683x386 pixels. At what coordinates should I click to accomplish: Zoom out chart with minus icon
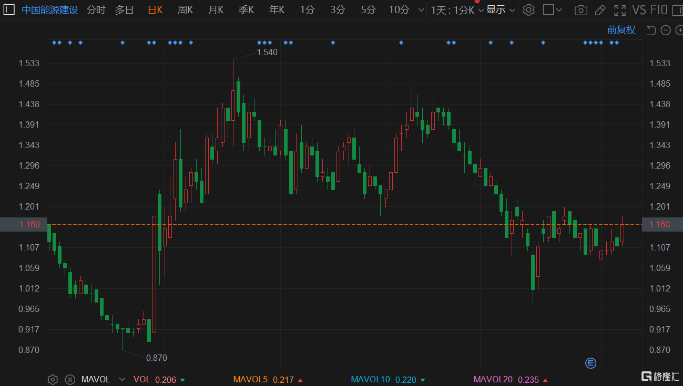666,30
